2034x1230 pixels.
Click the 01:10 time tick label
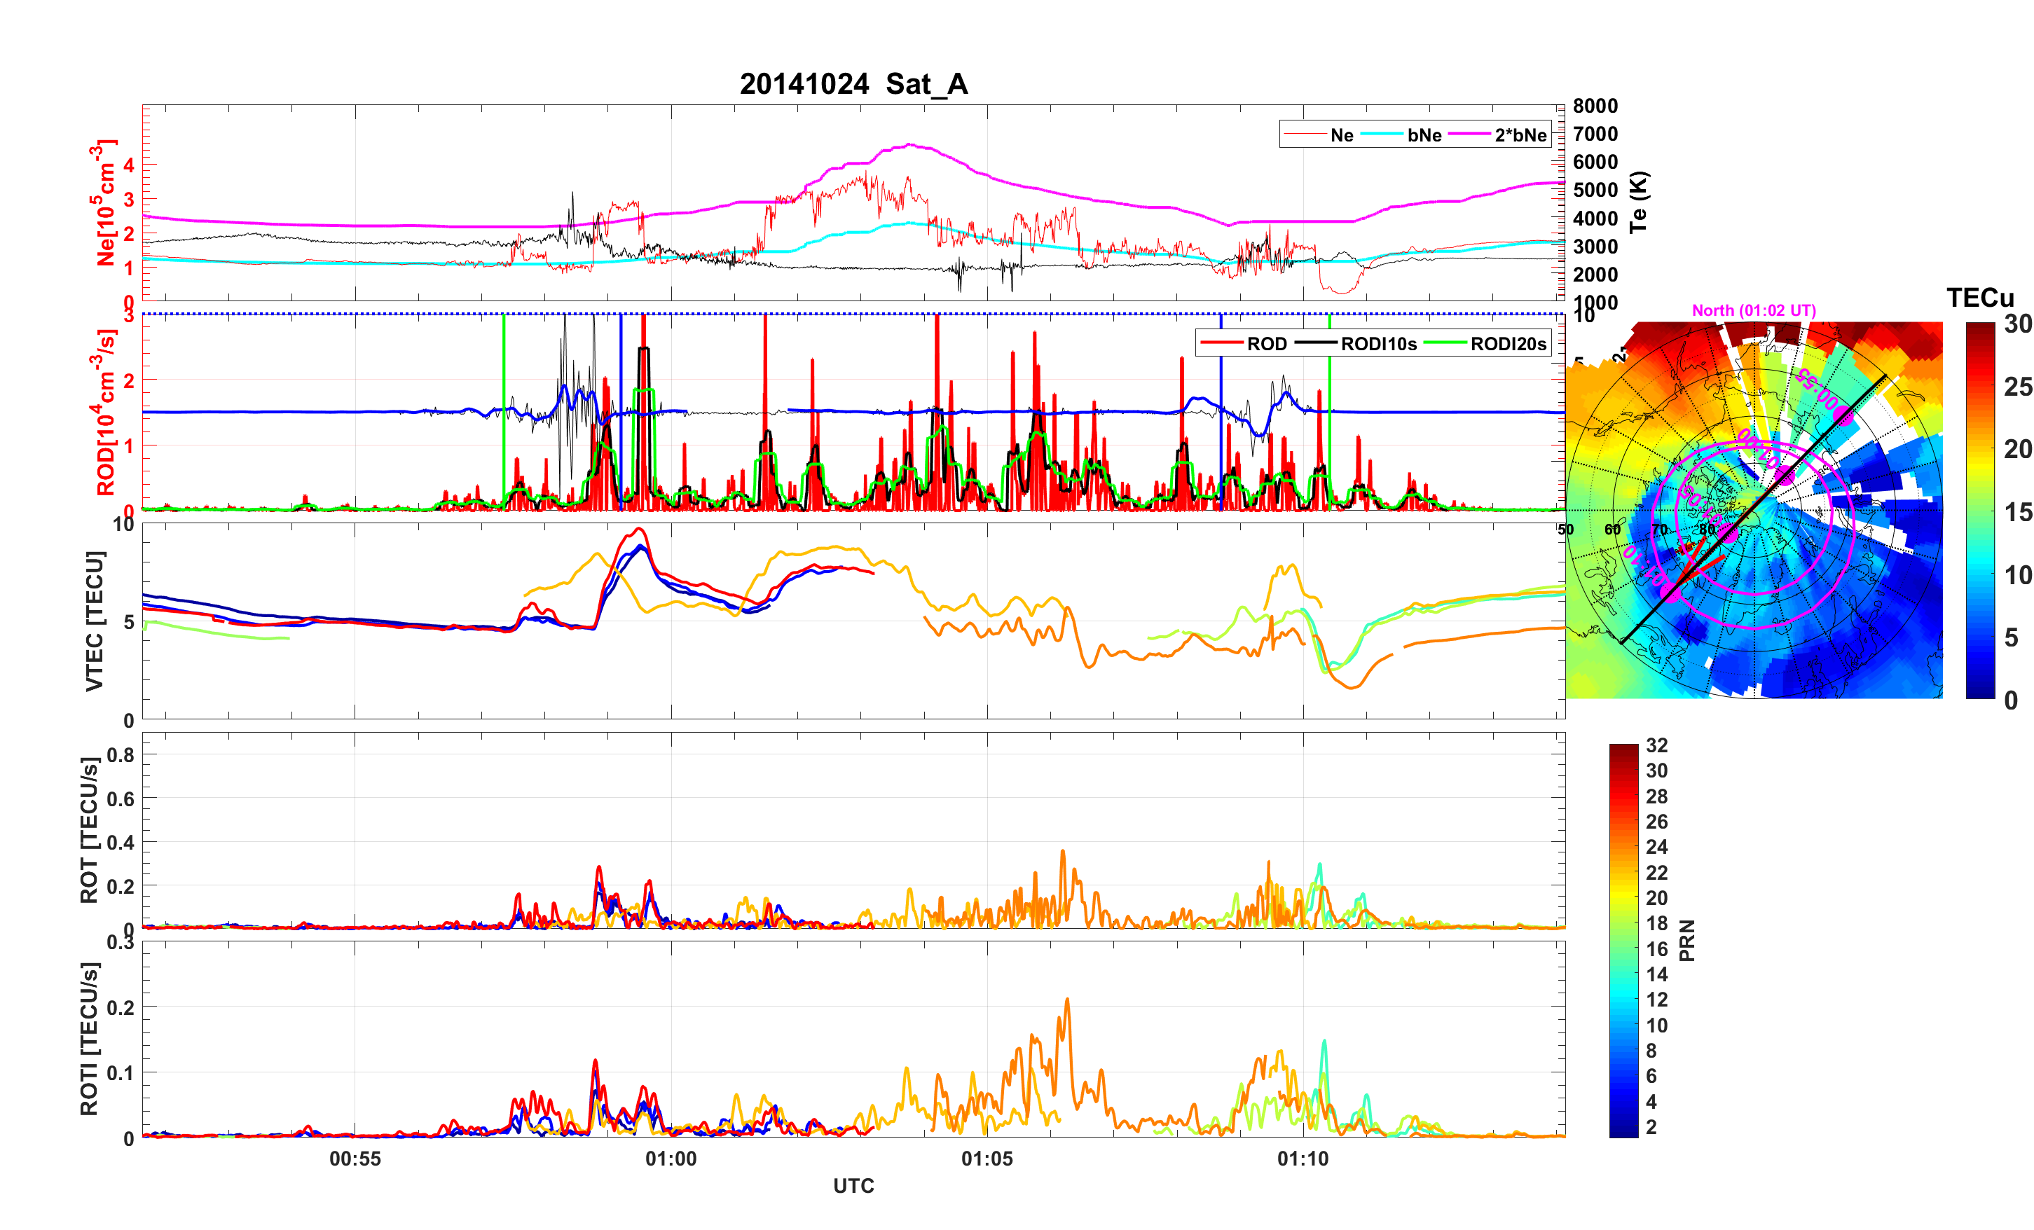(1303, 1159)
